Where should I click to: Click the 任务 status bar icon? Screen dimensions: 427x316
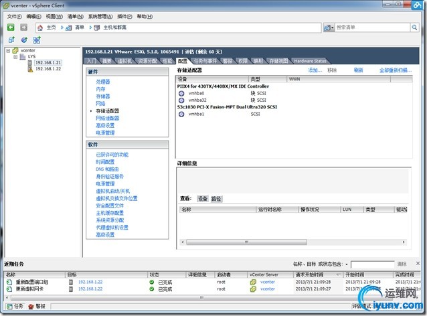tap(9, 306)
